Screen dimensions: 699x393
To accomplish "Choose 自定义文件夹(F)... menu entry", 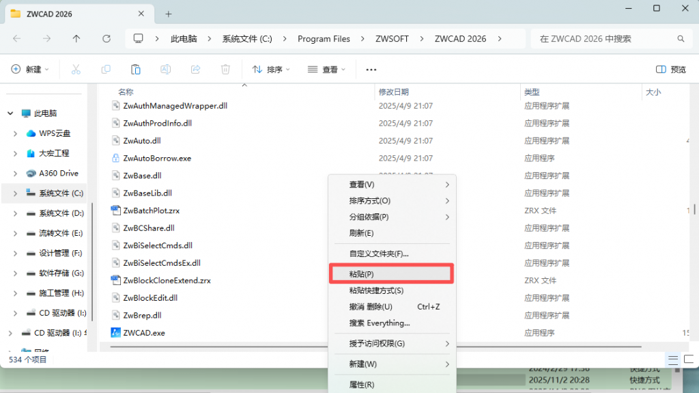I will point(393,254).
